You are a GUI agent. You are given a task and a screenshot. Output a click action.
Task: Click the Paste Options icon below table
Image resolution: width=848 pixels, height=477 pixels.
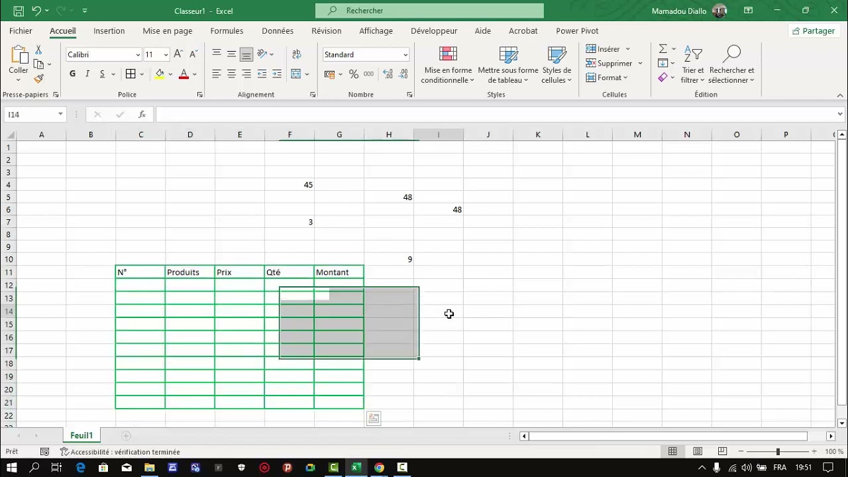pos(374,418)
